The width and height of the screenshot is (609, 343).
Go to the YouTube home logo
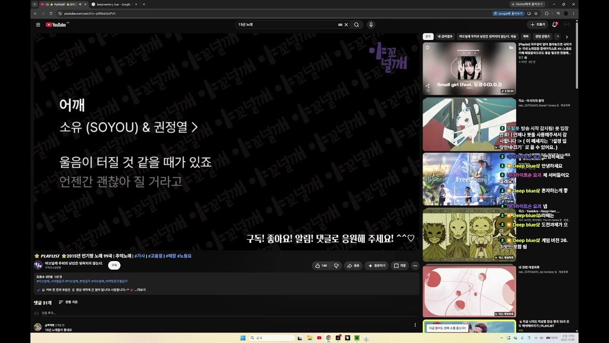(57, 25)
